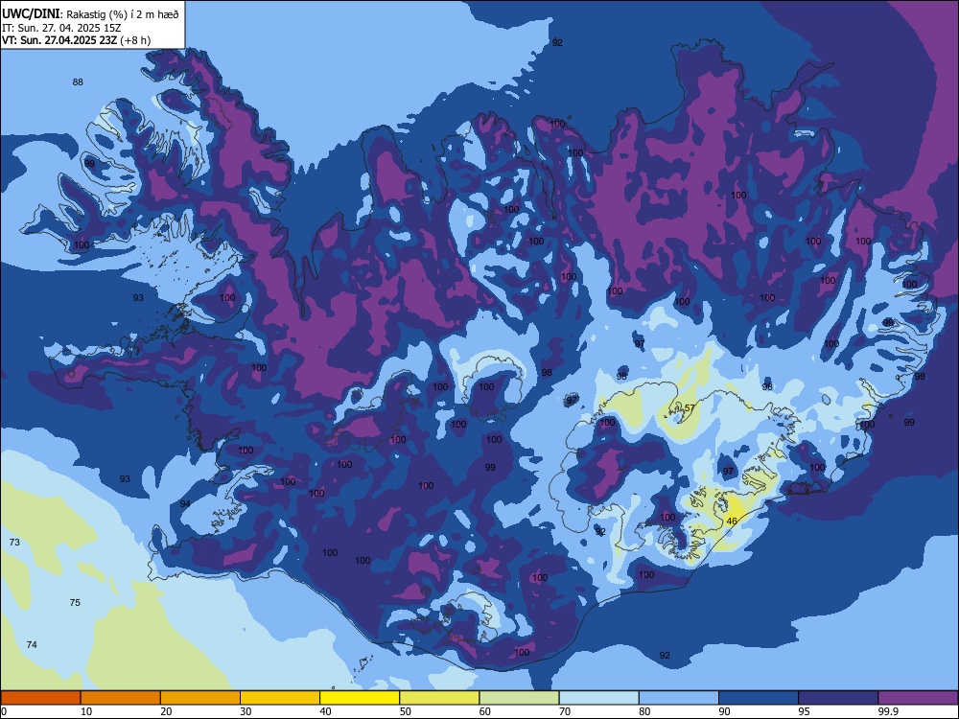
Task: Click the value 92 at the top of the map
Action: (x=557, y=42)
